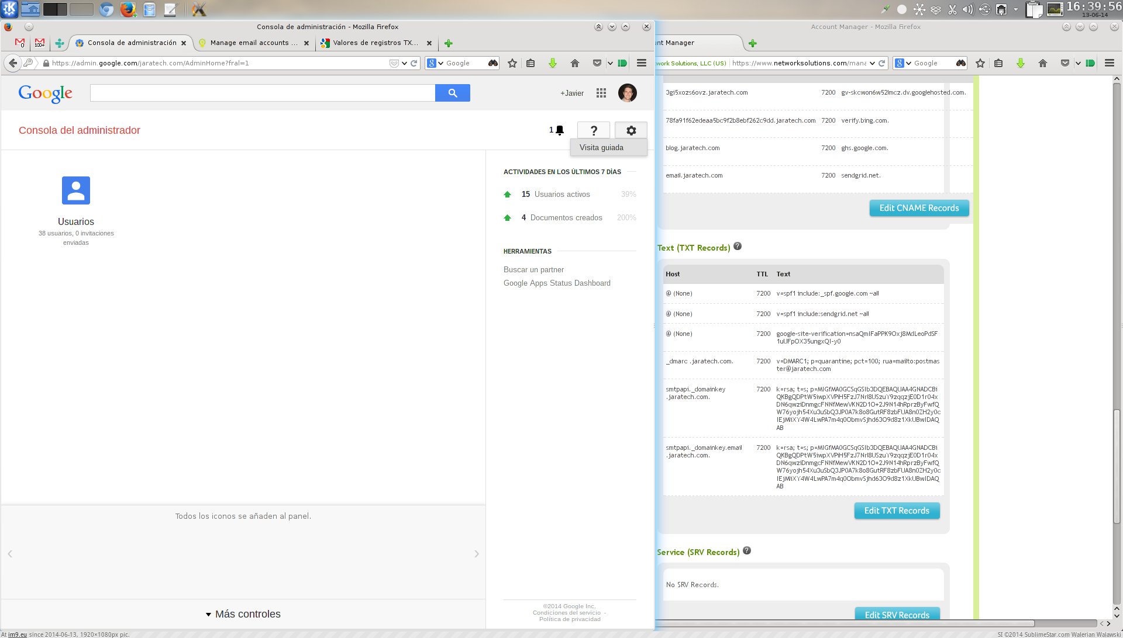1123x638 pixels.
Task: Open the home folder file manager icon
Action: pyautogui.click(x=30, y=9)
